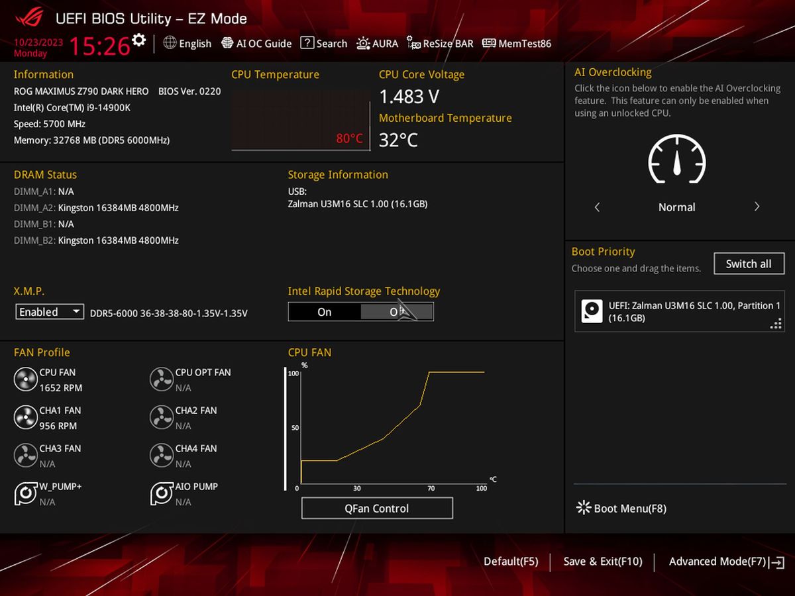Click the AI OC Guide brain icon
Image resolution: width=795 pixels, height=596 pixels.
pyautogui.click(x=227, y=43)
